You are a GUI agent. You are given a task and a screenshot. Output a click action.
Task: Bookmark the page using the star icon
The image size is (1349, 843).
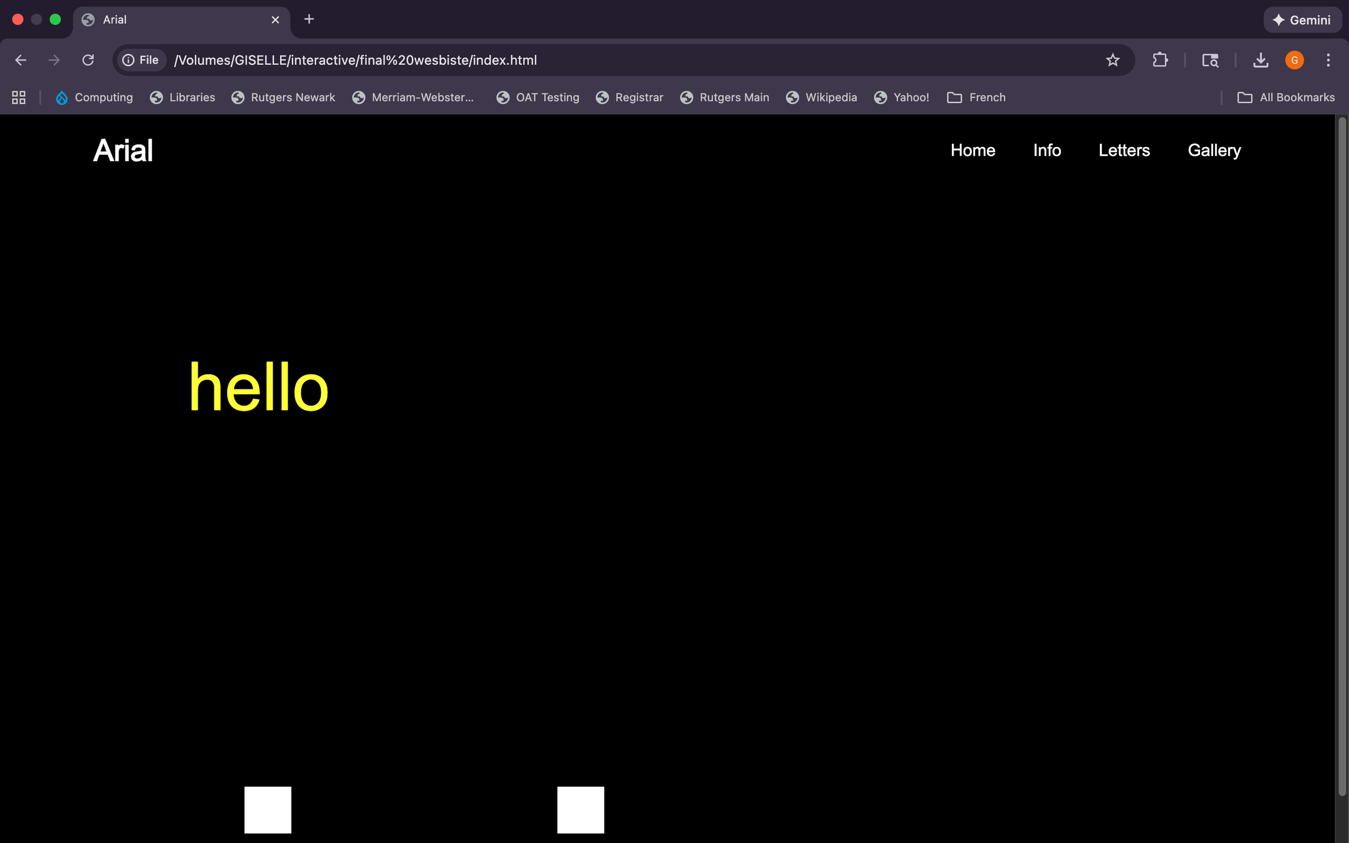(x=1113, y=60)
